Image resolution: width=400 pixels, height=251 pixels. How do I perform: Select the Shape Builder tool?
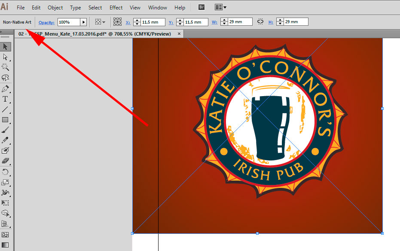point(5,213)
